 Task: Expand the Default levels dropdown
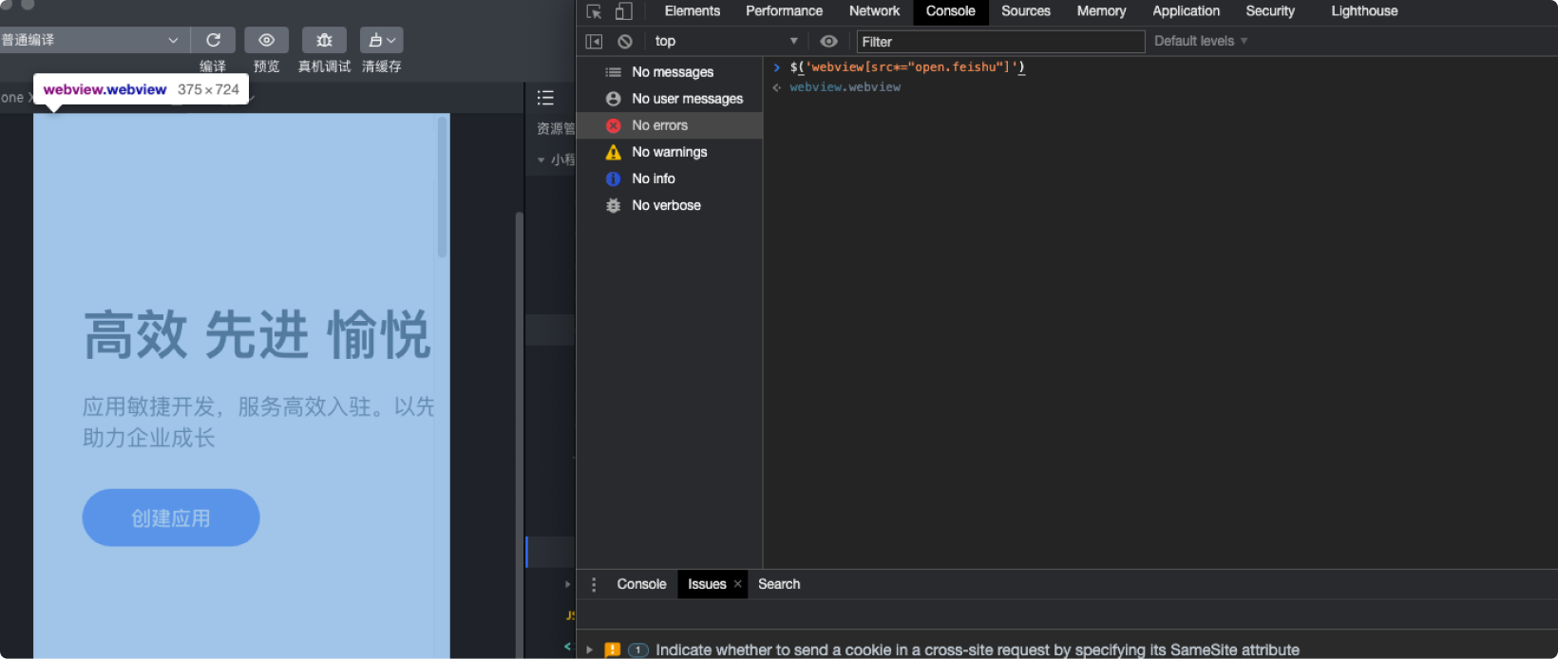1201,42
